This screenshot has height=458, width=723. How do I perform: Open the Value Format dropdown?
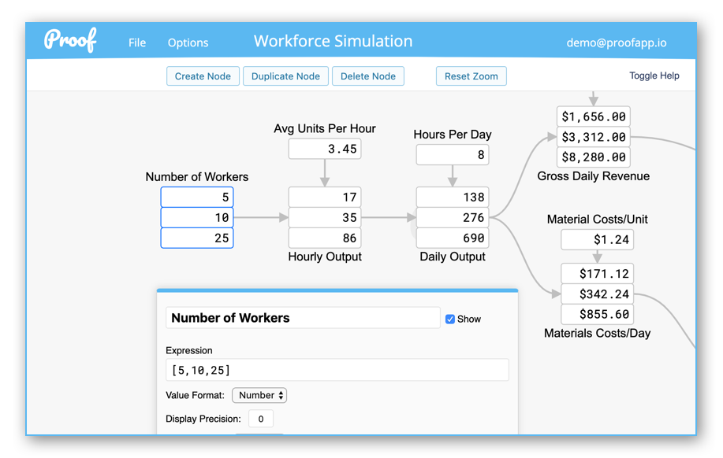pyautogui.click(x=259, y=395)
